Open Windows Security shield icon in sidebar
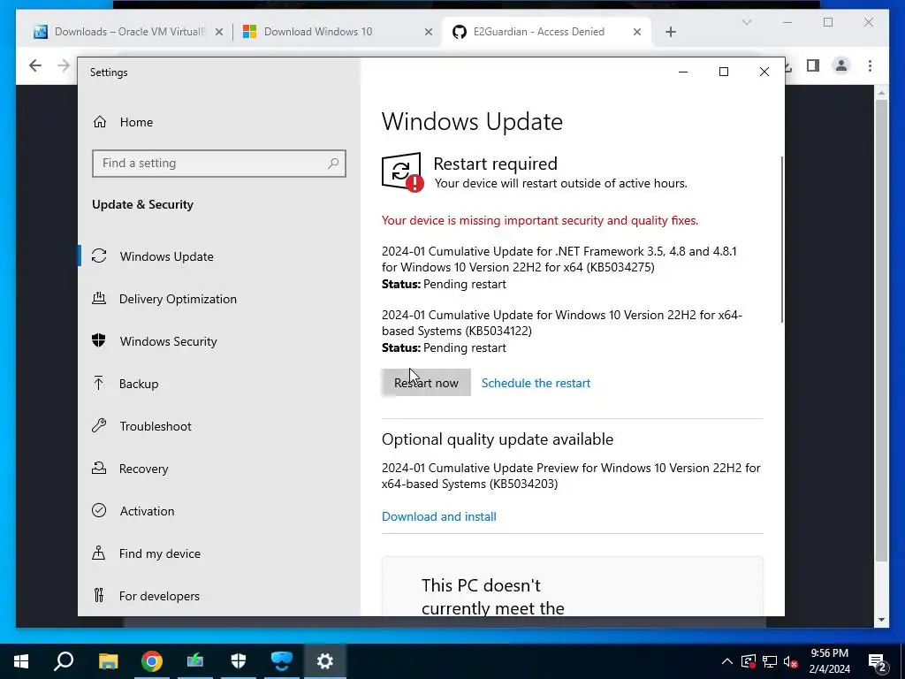This screenshot has width=905, height=679. 99,340
